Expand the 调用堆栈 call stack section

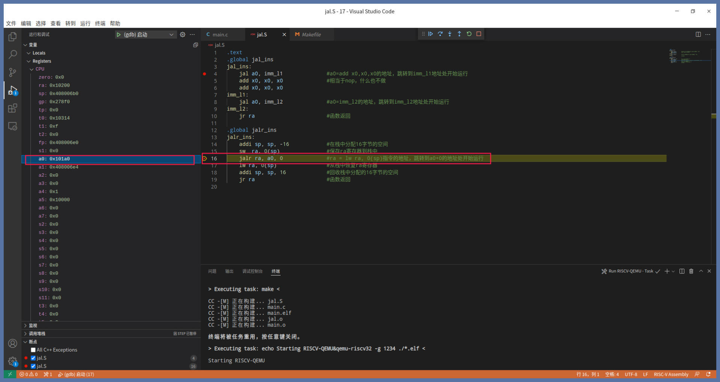37,334
